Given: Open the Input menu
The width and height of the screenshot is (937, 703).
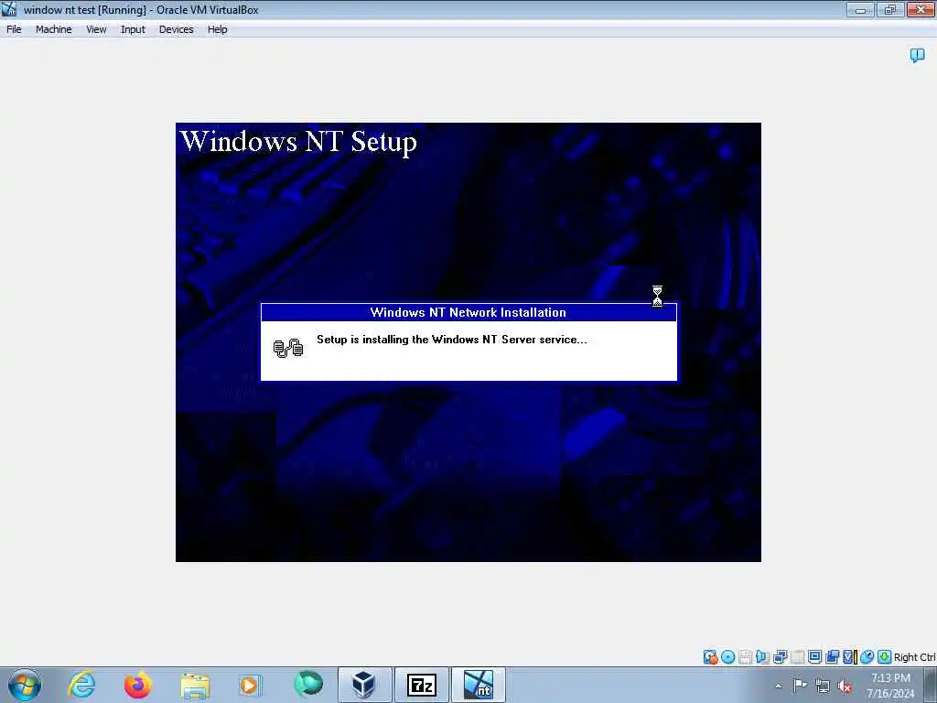Looking at the screenshot, I should pyautogui.click(x=133, y=29).
